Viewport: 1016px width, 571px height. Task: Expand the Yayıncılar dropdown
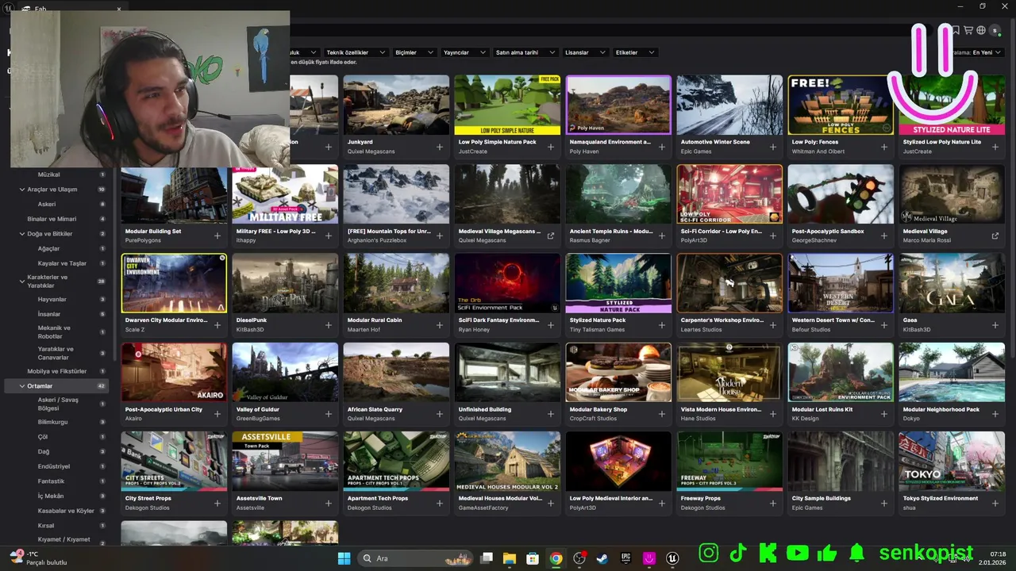(464, 52)
